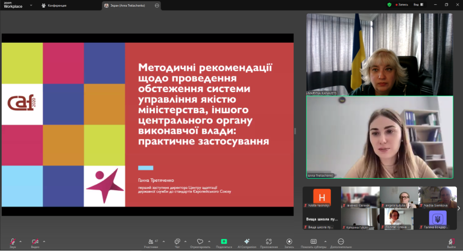Viewport: 463px width, 251px height.
Task: Click the Запись record icon in toolbar
Action: [289, 241]
